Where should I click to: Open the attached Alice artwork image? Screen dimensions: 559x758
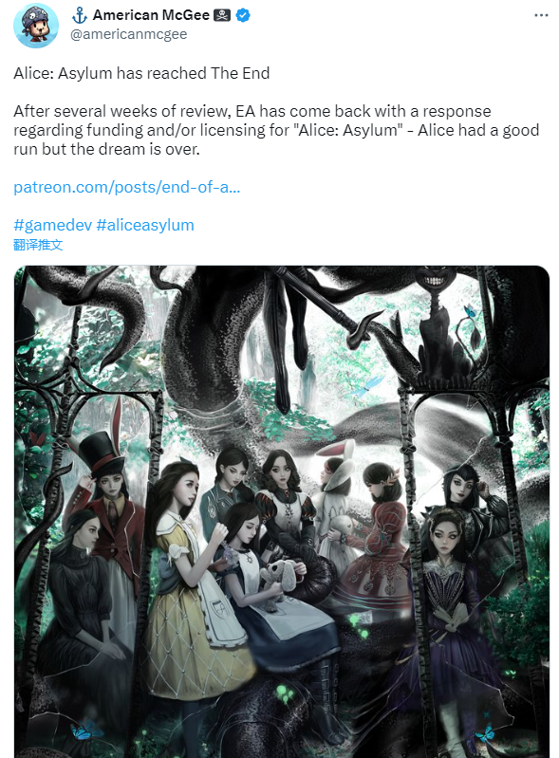[x=282, y=511]
